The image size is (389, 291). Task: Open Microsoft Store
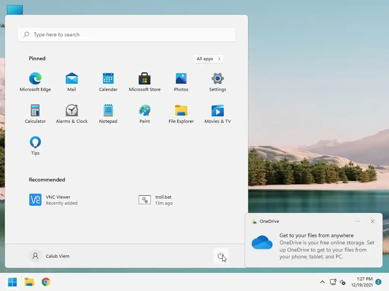pos(145,82)
